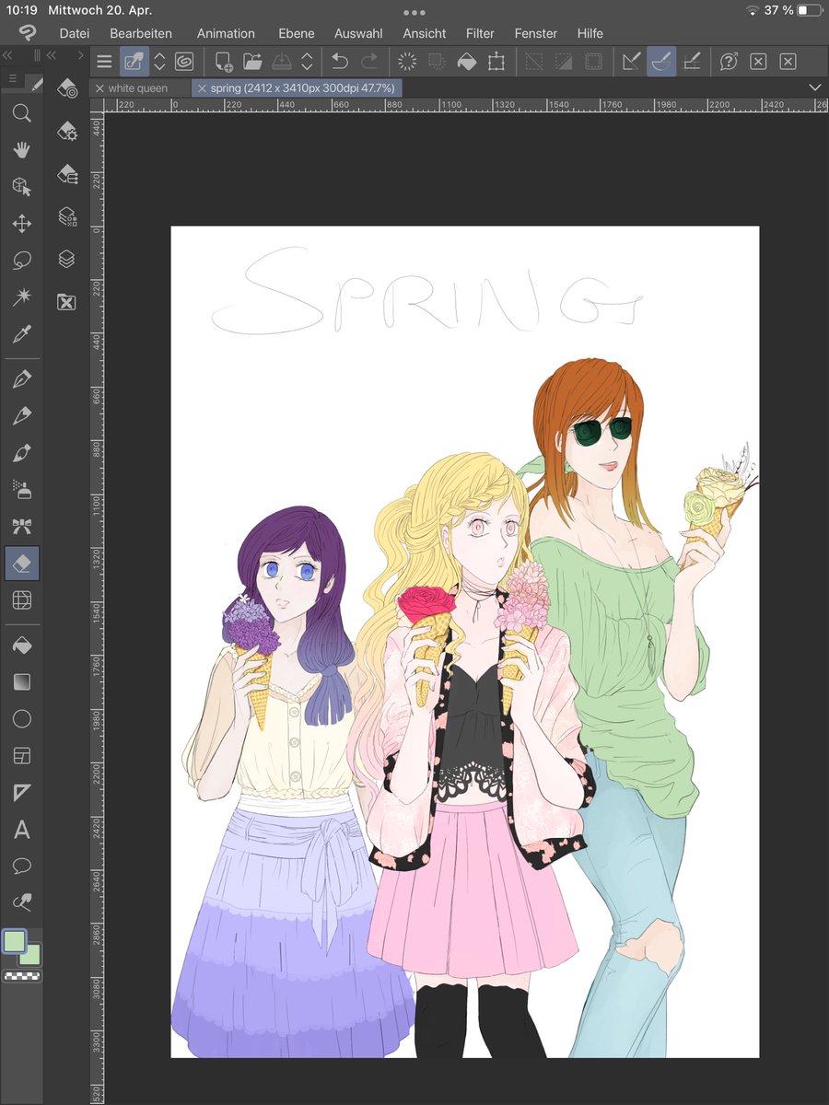Select the Fill bucket tool in tool palette
The height and width of the screenshot is (1105, 829).
coord(22,646)
